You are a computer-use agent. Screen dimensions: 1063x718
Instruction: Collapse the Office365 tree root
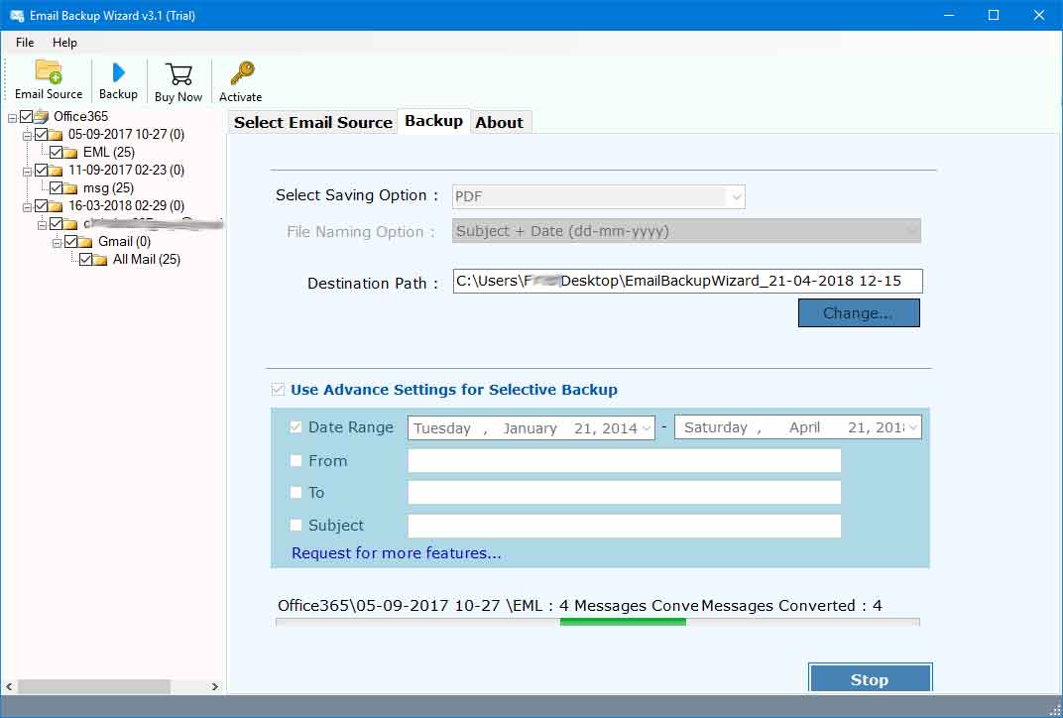pyautogui.click(x=12, y=118)
